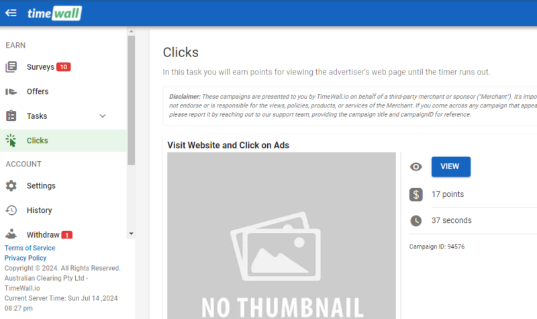
Task: Click the clock icon beside 37 seconds
Action: tap(416, 220)
